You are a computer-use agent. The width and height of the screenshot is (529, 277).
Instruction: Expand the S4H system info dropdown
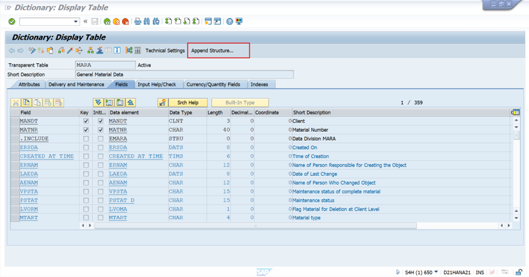tap(436, 272)
